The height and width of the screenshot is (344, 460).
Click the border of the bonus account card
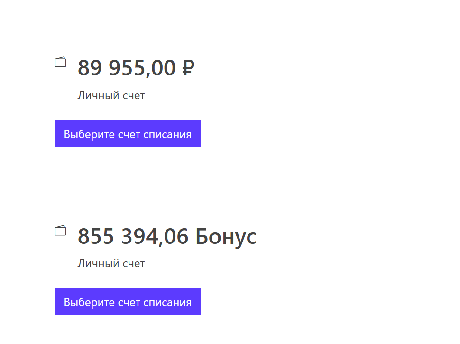coord(230,186)
